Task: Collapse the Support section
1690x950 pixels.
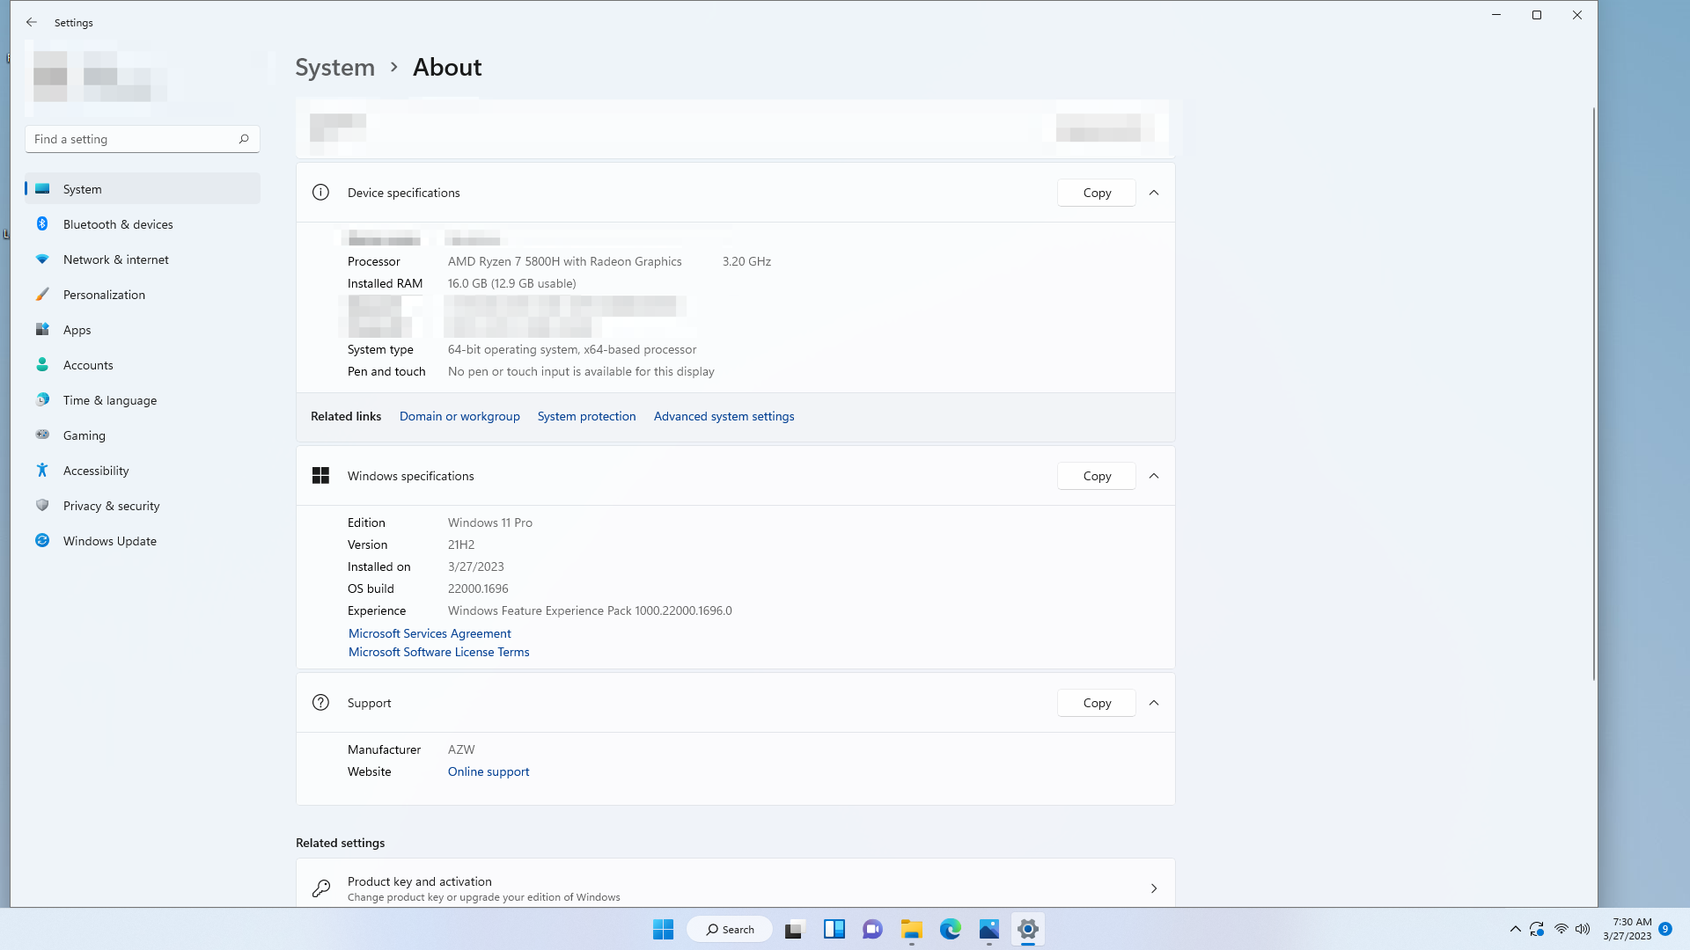Action: [x=1154, y=703]
